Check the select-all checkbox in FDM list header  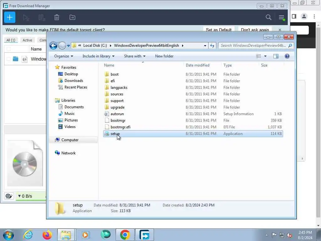(x=8, y=49)
